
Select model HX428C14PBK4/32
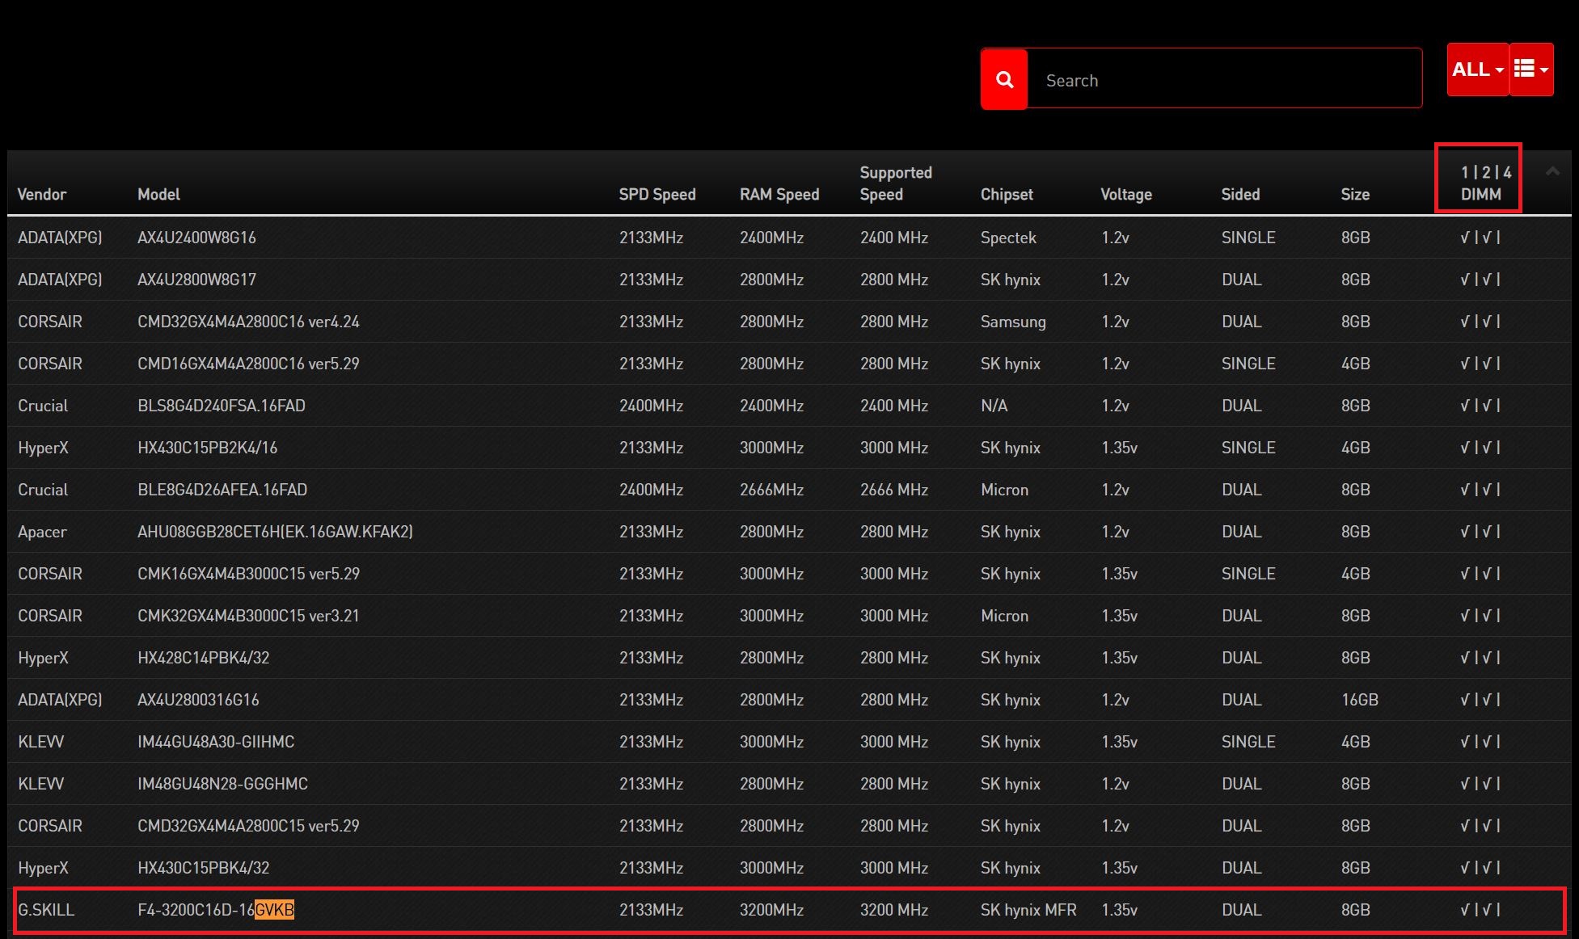point(203,658)
